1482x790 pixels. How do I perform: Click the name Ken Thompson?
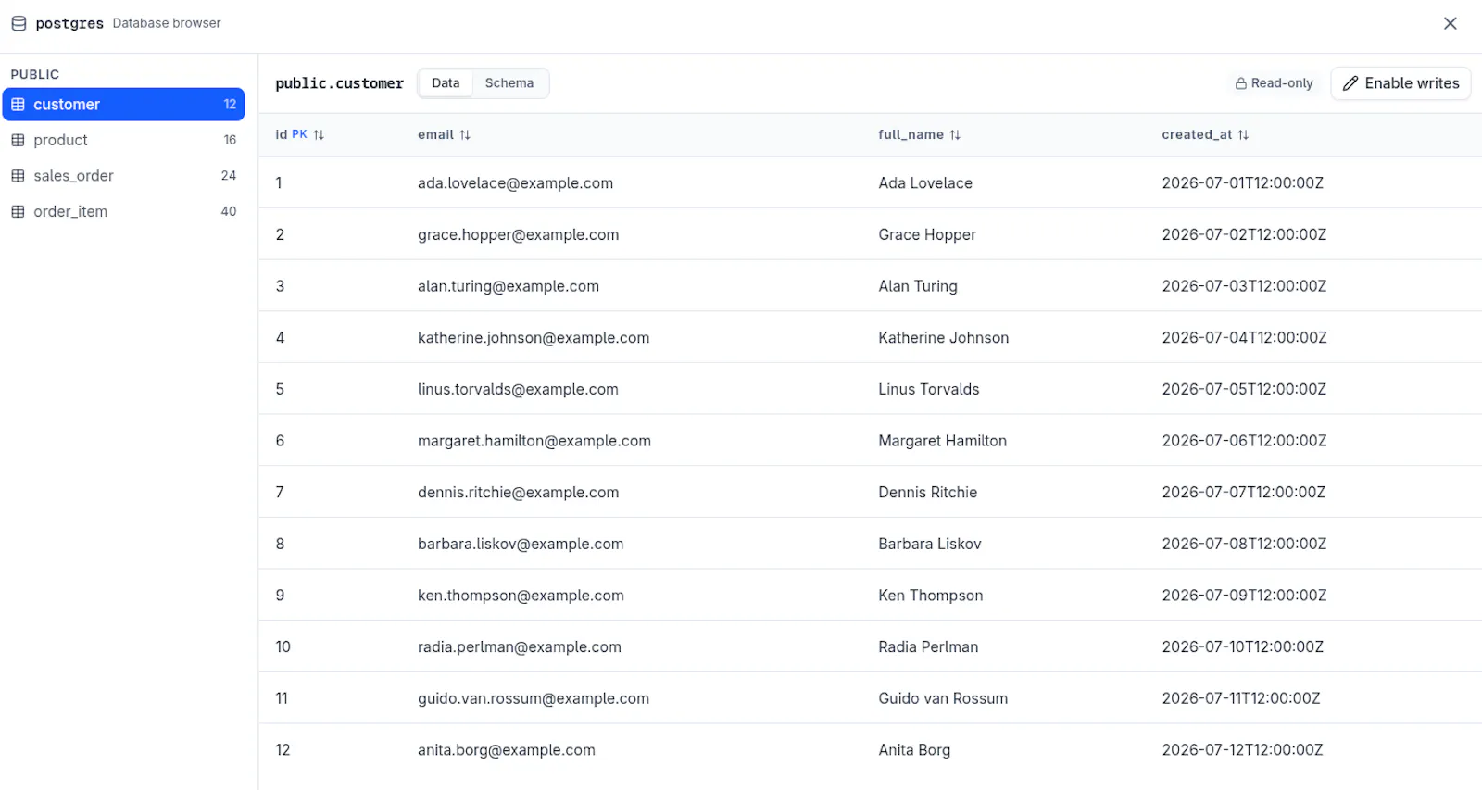coord(931,596)
